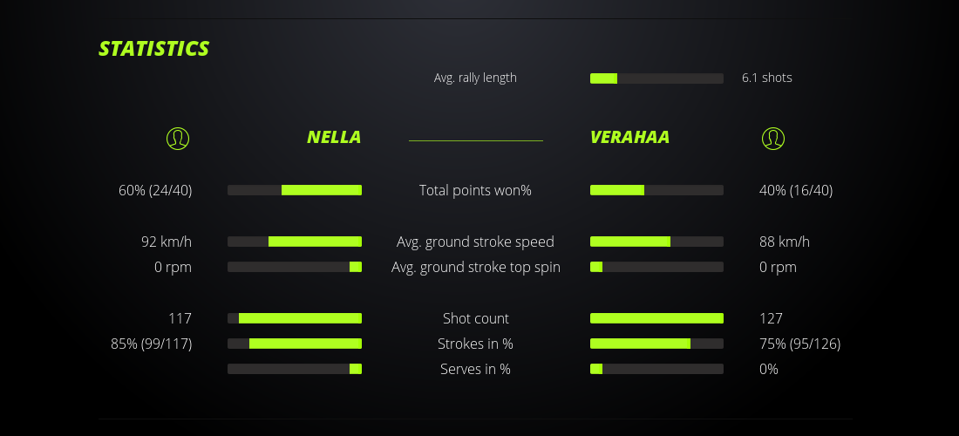The height and width of the screenshot is (436, 959).
Task: Click the '6.1 shots' value
Action: (x=767, y=78)
